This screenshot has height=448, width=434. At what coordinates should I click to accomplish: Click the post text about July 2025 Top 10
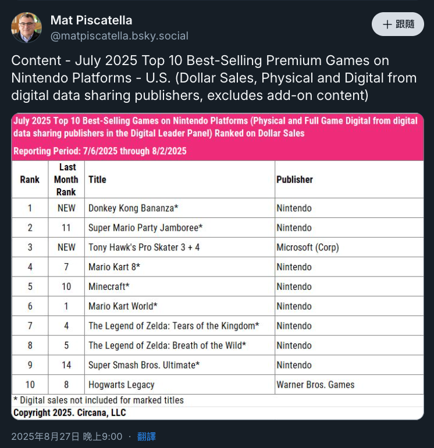(x=214, y=78)
